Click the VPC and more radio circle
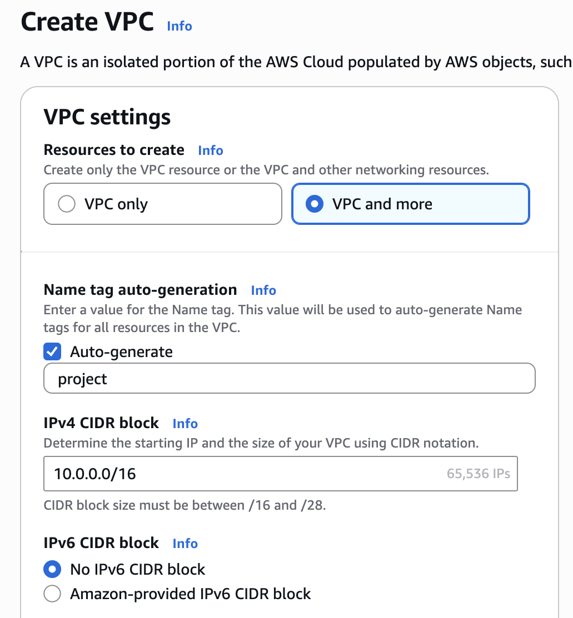573x618 pixels. (x=315, y=204)
